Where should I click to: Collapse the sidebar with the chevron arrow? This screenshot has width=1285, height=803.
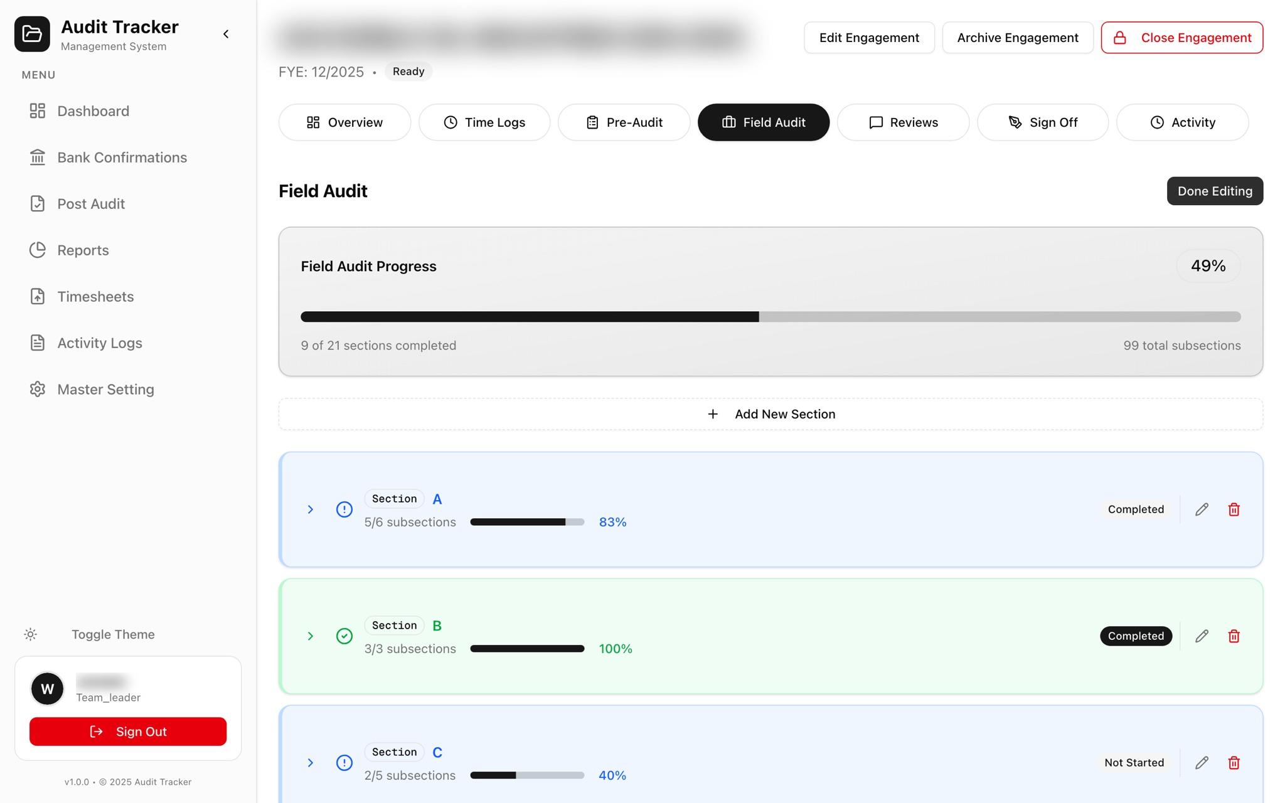[226, 34]
